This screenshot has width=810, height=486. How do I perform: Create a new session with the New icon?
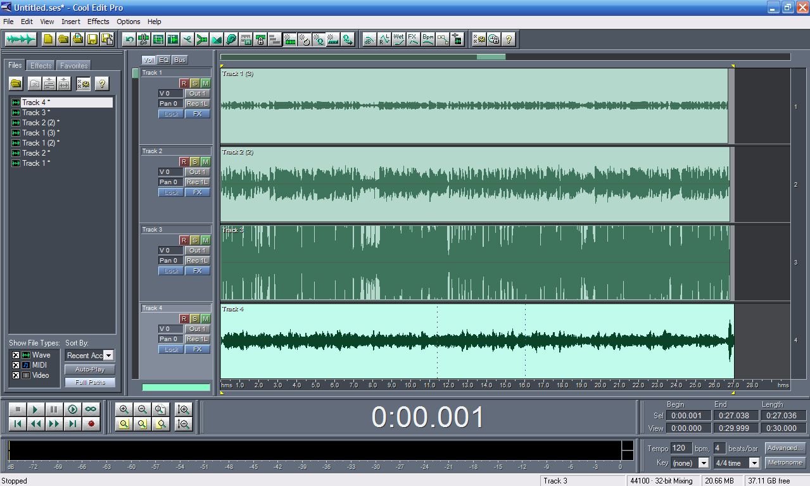(x=48, y=39)
